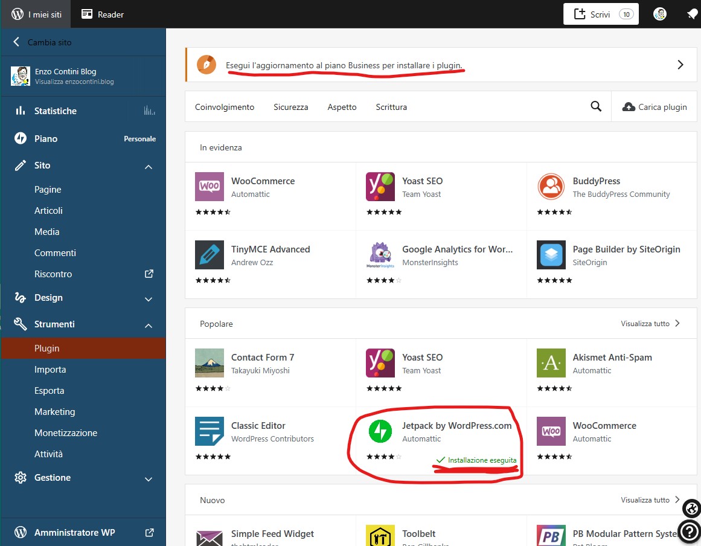The height and width of the screenshot is (546, 701).
Task: Open Reader from the top bar
Action: tap(103, 14)
